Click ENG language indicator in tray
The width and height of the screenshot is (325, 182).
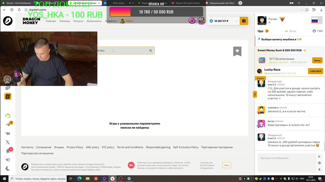click(302, 179)
